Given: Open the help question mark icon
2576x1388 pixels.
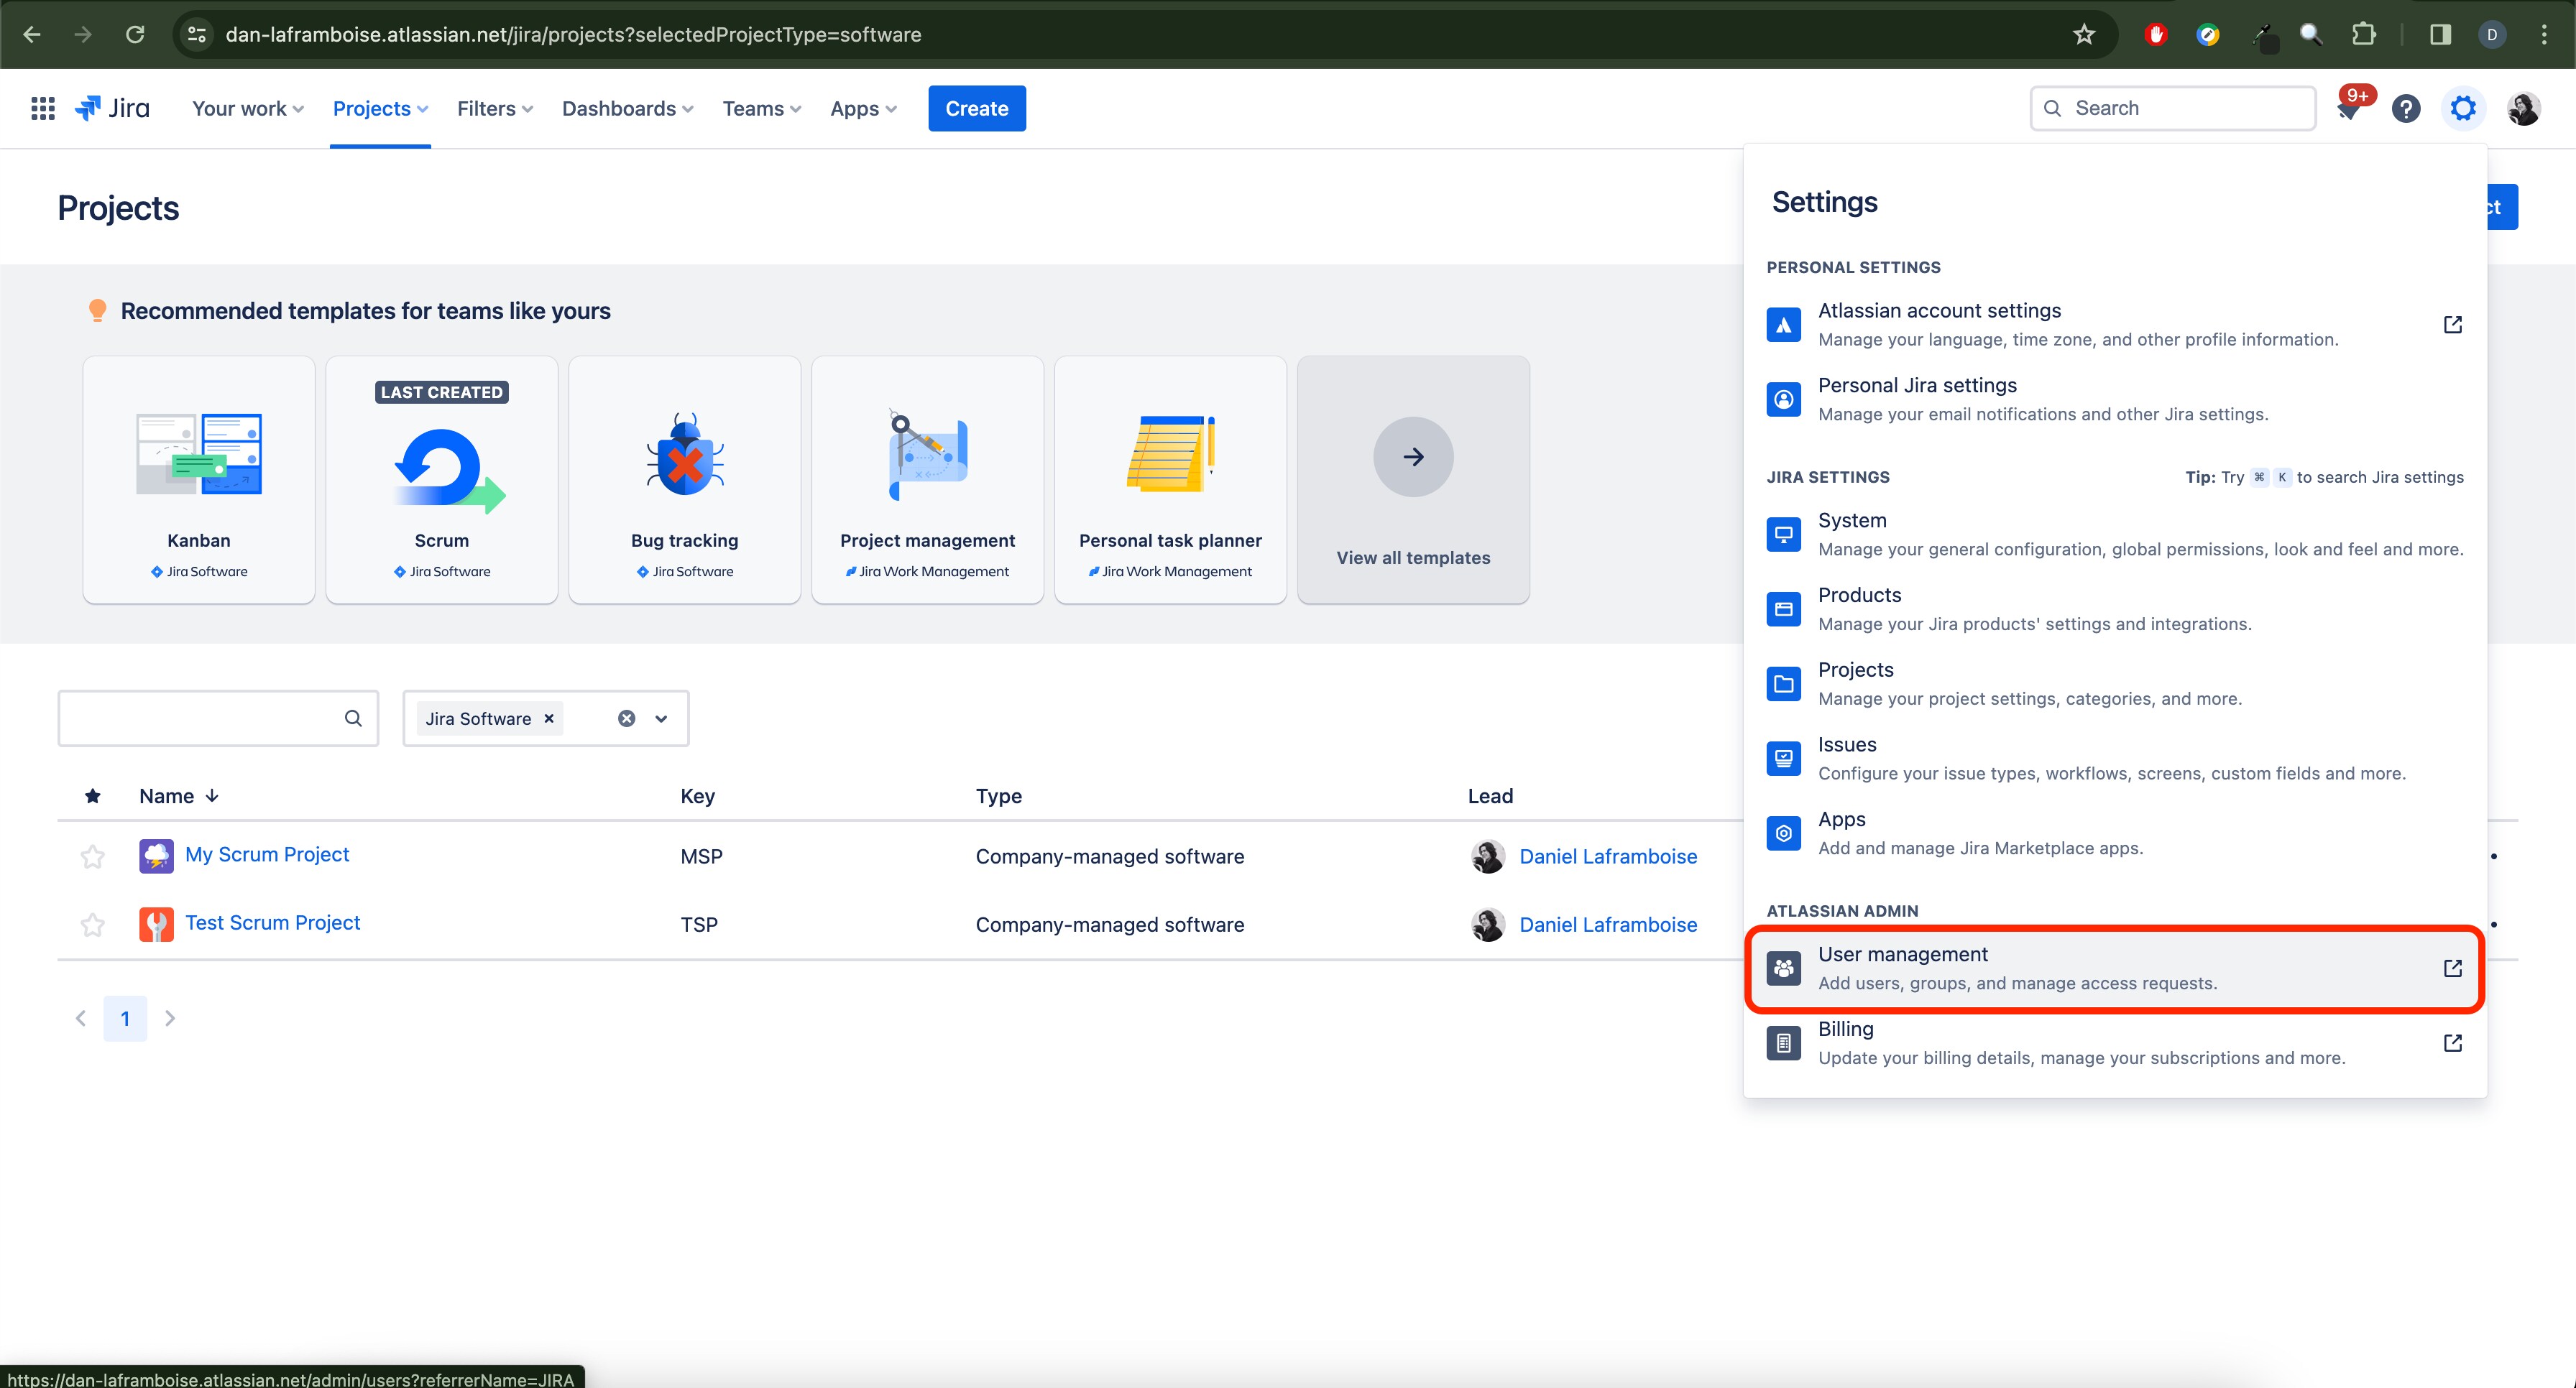Looking at the screenshot, I should click(x=2405, y=108).
